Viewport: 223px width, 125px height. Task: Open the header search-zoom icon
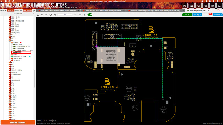206,6
